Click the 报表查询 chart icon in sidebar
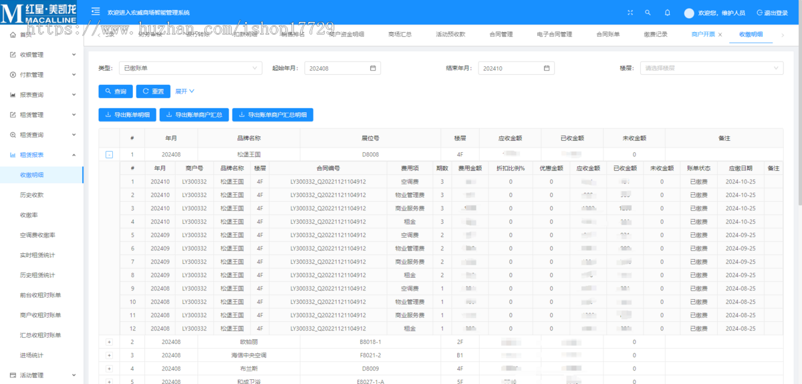The width and height of the screenshot is (802, 384). pyautogui.click(x=13, y=95)
